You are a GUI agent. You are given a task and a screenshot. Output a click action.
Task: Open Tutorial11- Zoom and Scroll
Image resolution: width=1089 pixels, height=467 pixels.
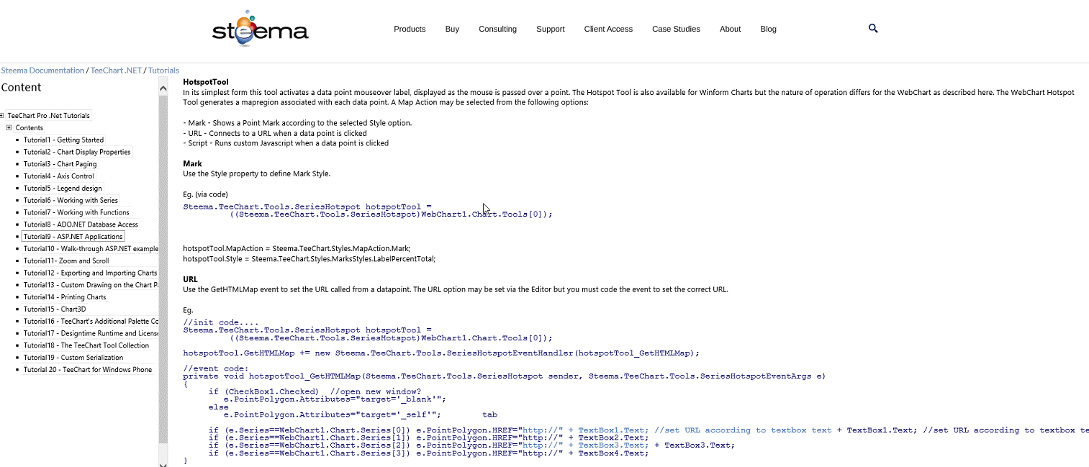66,260
